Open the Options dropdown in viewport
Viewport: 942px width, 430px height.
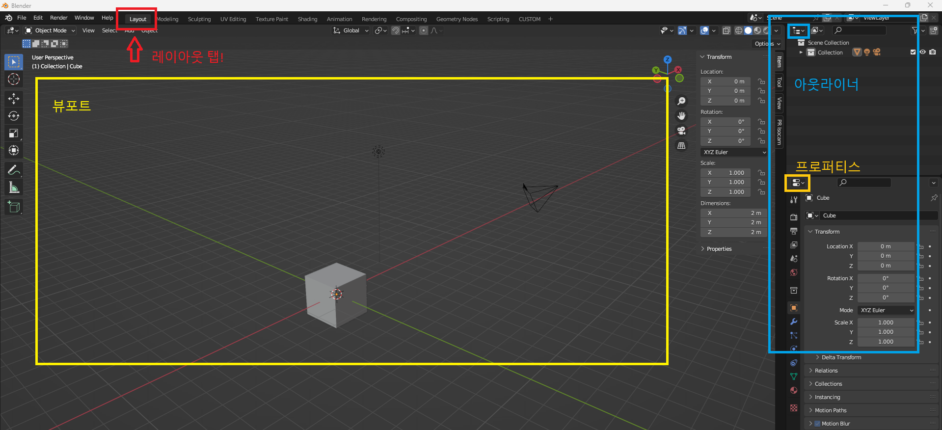point(767,44)
